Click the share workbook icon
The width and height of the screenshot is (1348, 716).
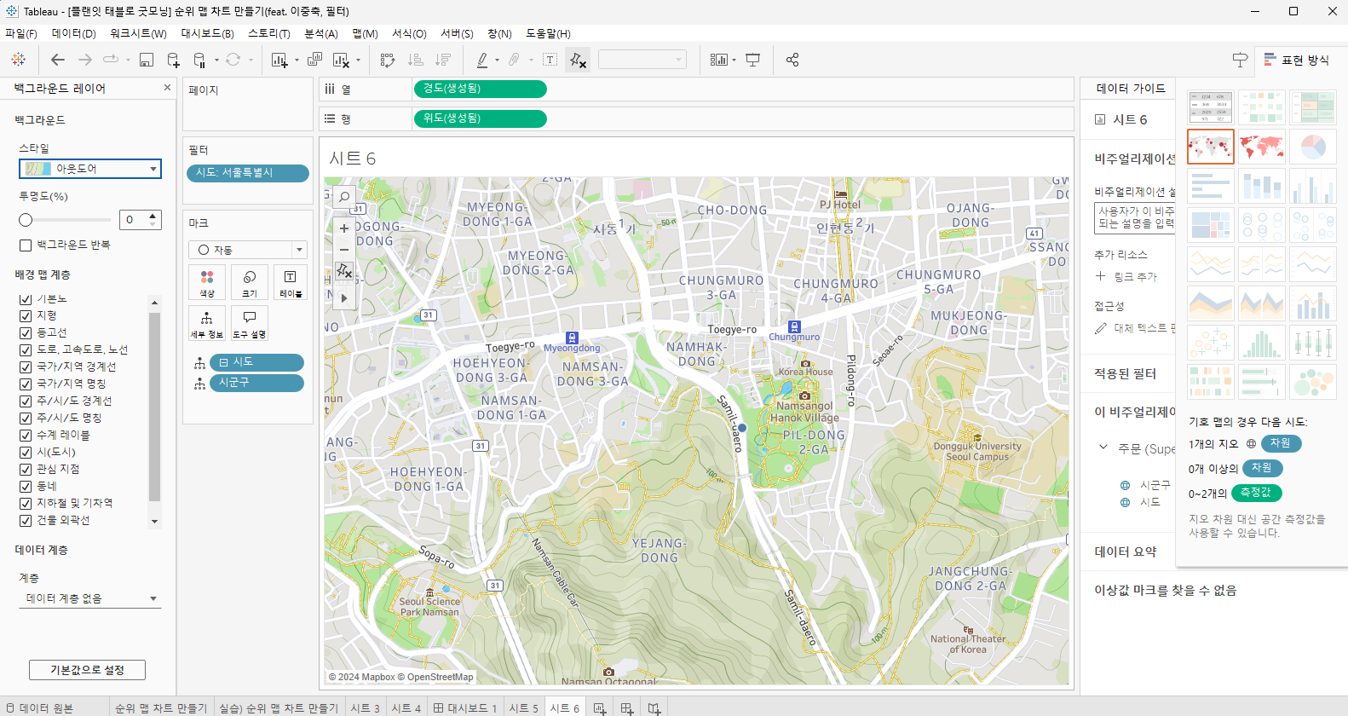(792, 60)
